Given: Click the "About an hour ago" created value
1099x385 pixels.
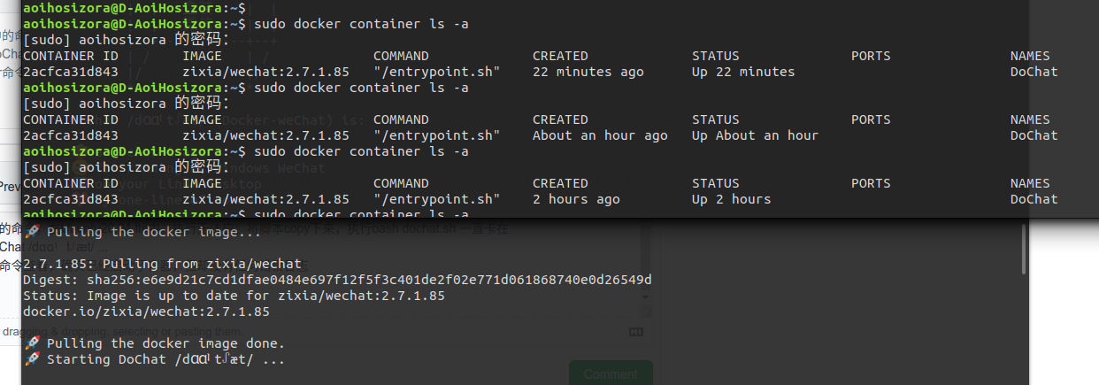Looking at the screenshot, I should pyautogui.click(x=600, y=135).
